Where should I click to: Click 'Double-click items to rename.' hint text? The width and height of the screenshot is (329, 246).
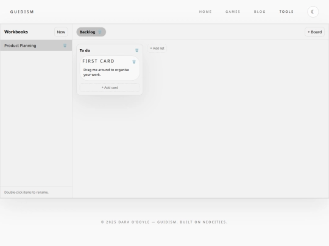point(26,192)
